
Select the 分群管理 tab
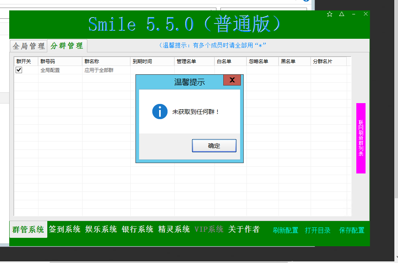(67, 46)
